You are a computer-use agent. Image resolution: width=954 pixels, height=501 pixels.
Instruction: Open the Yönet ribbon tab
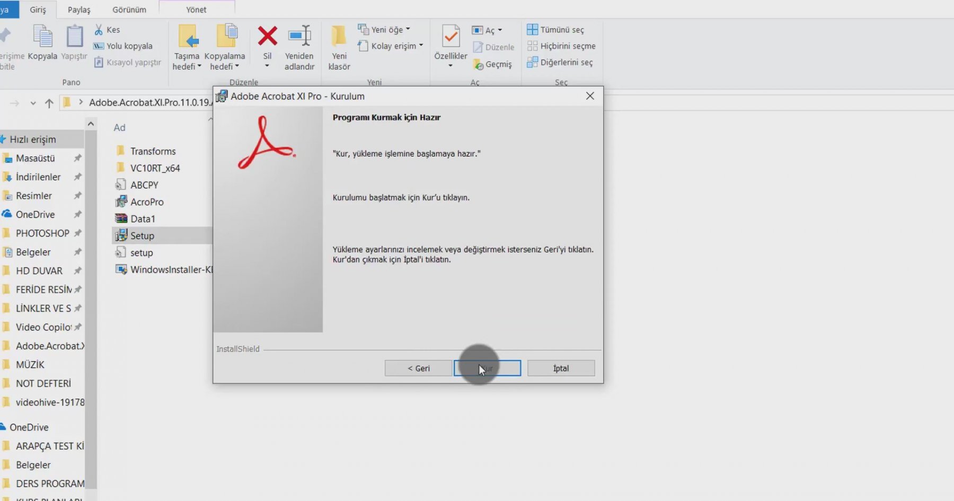click(x=197, y=10)
